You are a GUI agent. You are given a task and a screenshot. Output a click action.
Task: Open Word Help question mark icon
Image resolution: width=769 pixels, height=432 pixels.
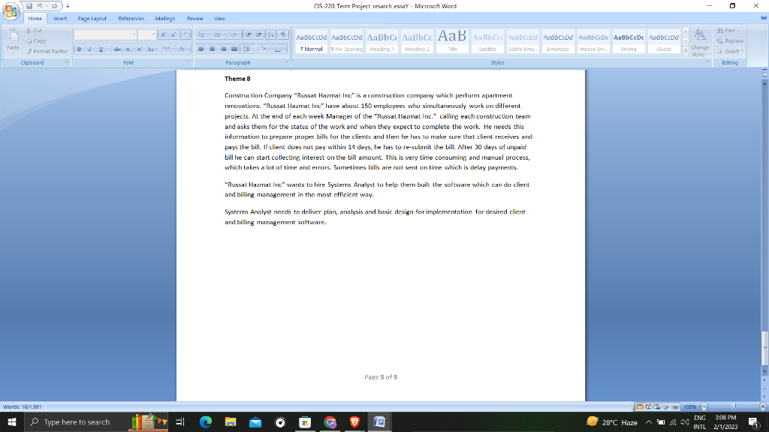click(764, 18)
